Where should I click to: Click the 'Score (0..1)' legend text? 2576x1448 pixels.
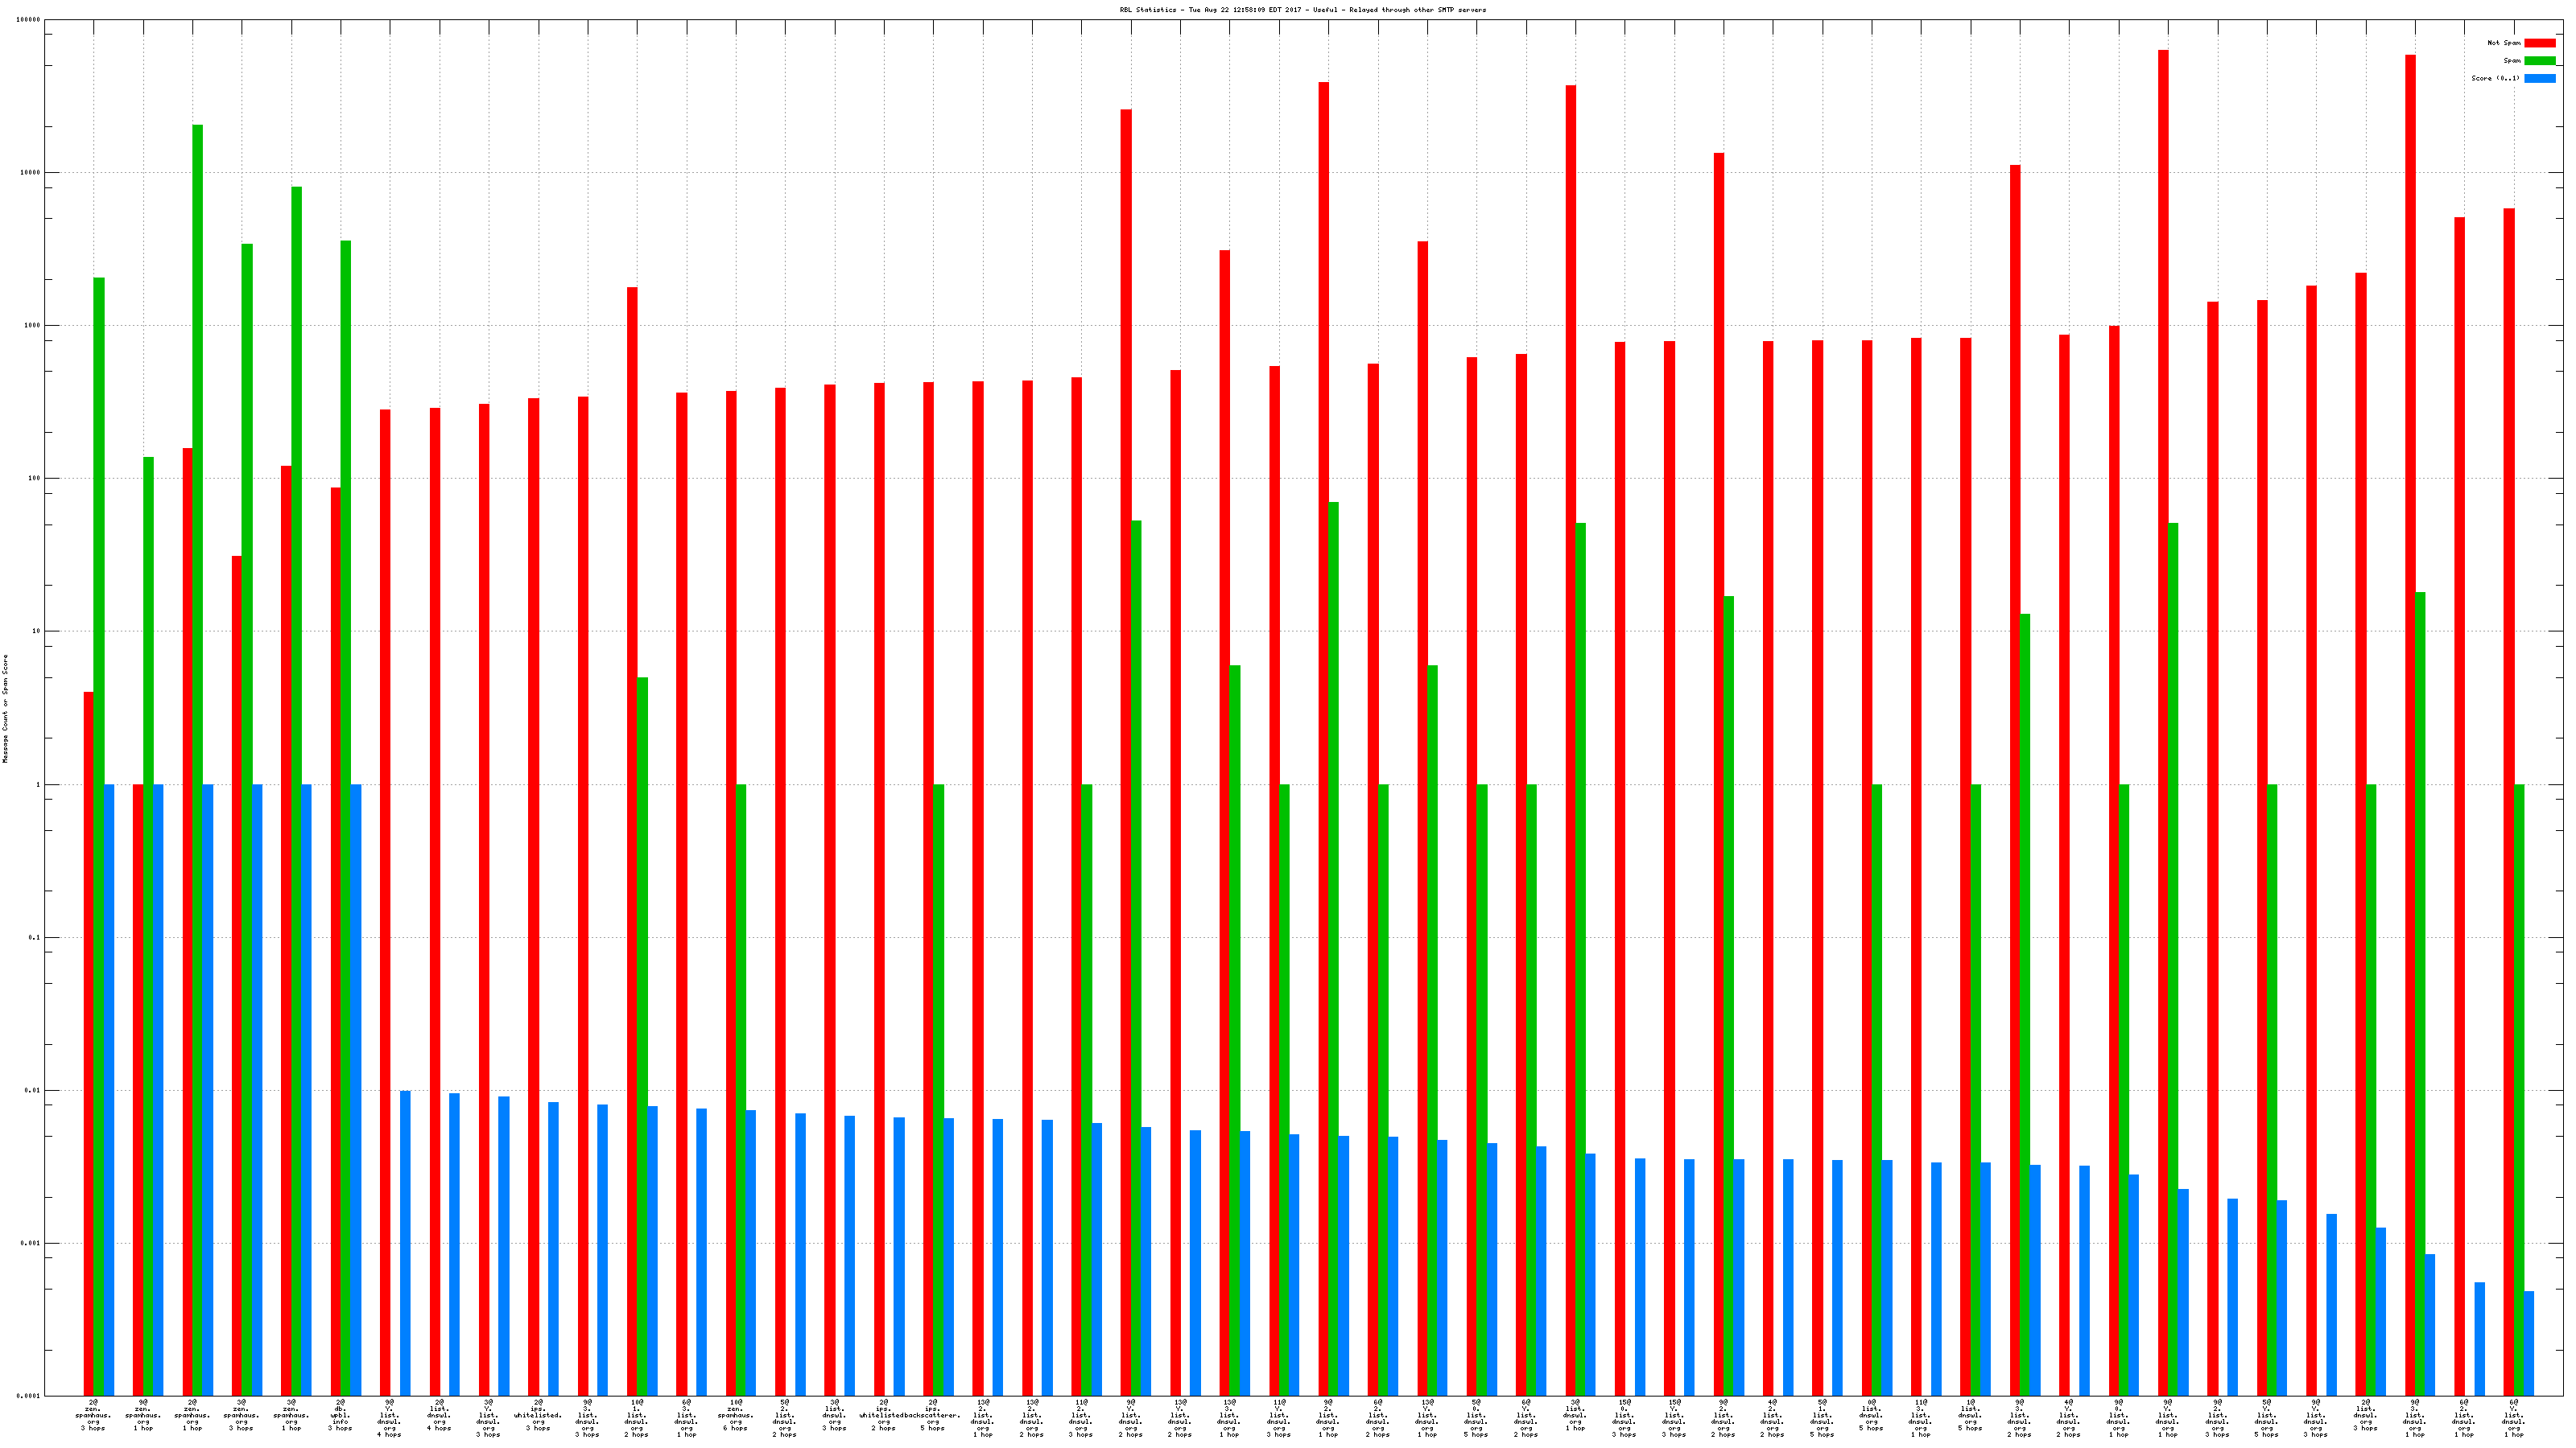pos(2495,78)
